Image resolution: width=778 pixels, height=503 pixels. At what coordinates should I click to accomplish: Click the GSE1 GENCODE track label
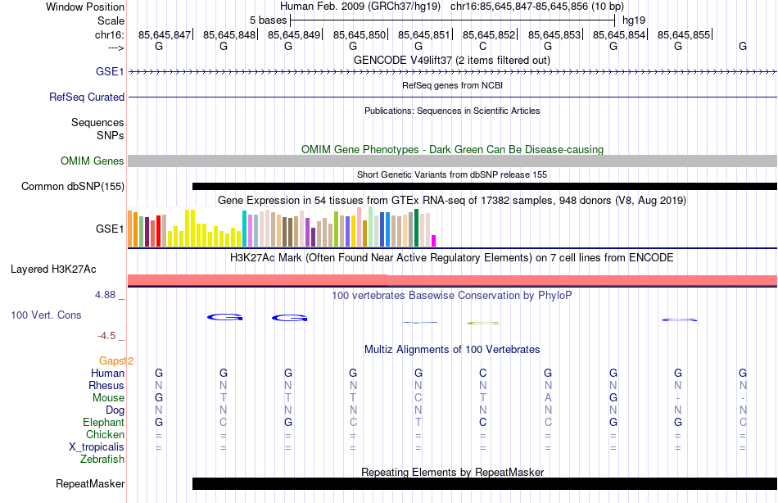110,71
